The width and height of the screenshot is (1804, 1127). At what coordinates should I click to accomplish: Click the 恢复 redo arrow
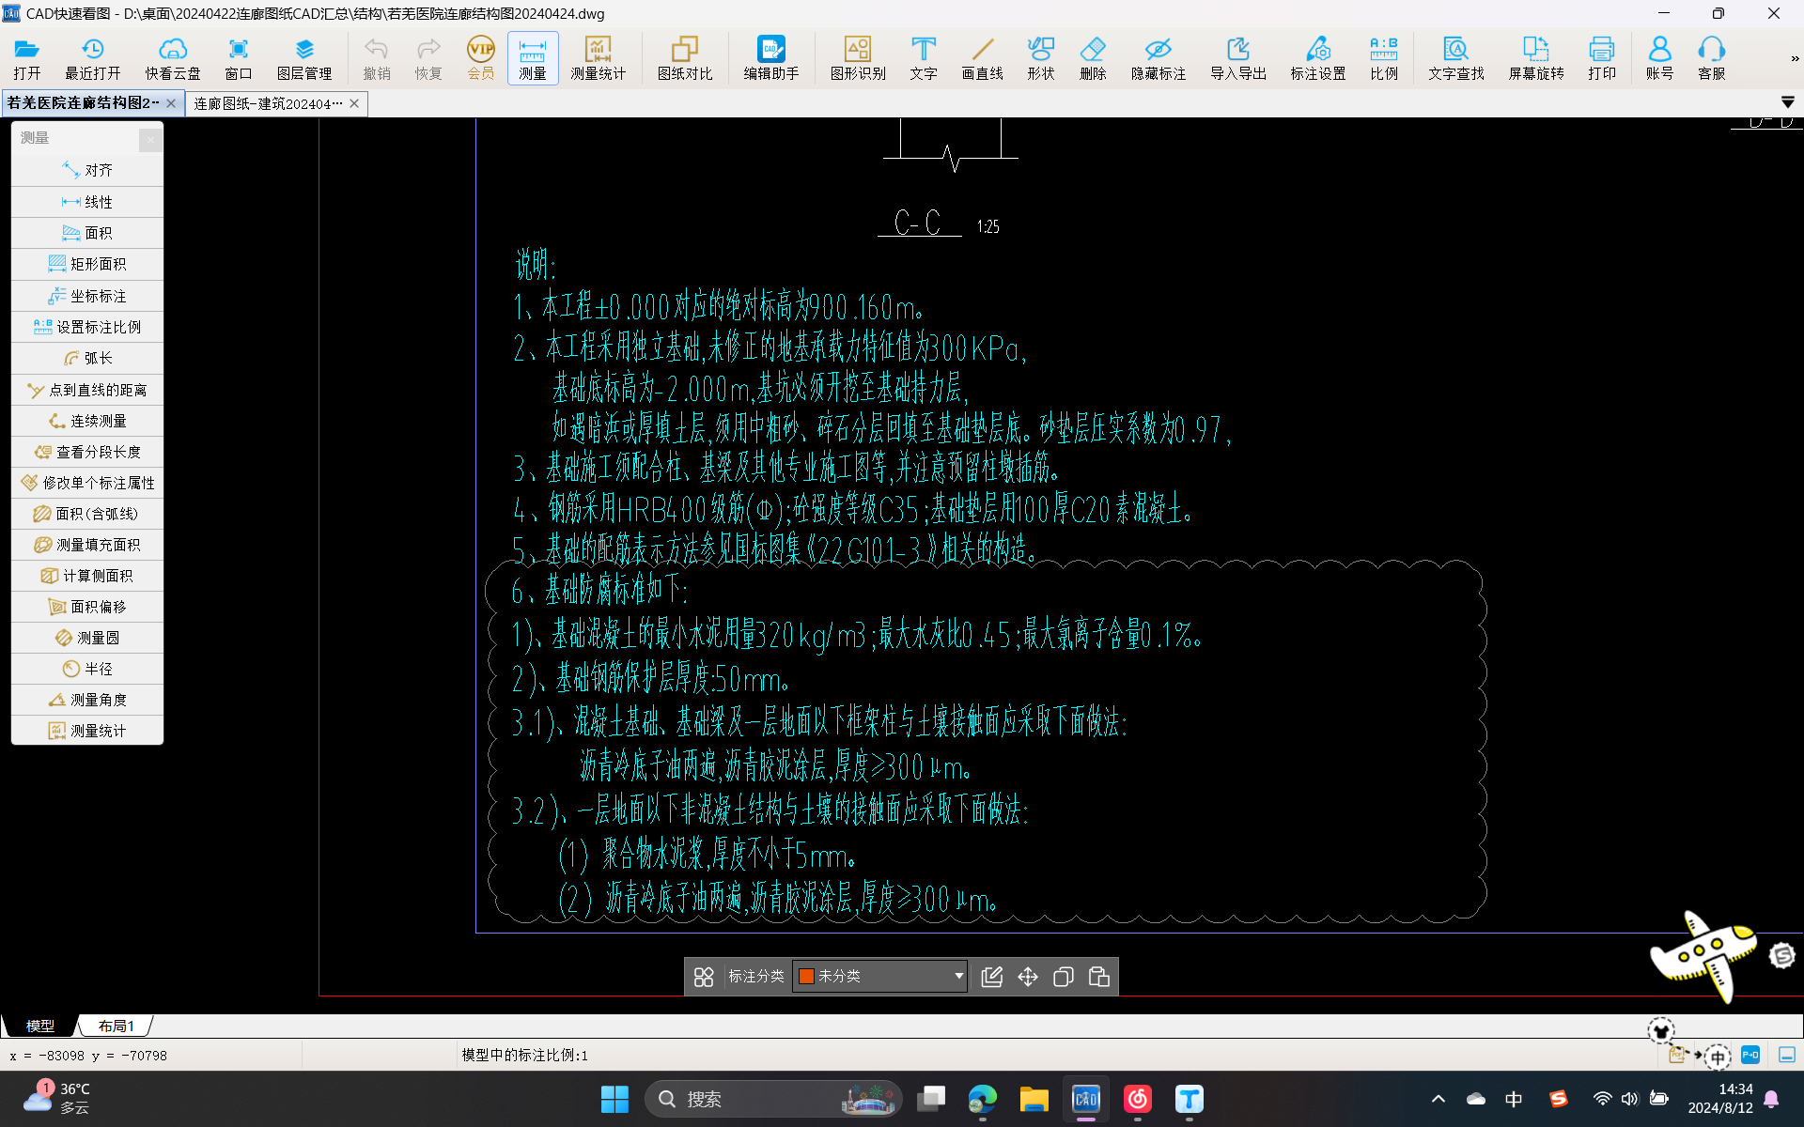(428, 58)
